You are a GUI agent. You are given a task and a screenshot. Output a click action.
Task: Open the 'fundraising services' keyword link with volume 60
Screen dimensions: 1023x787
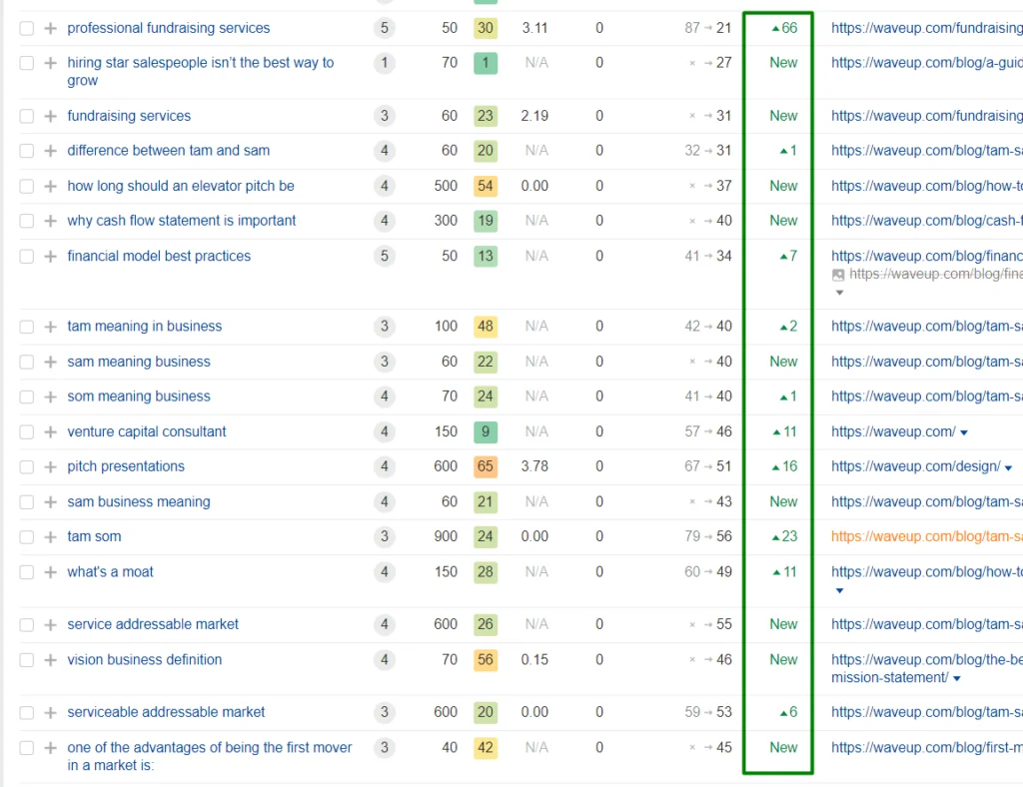[x=129, y=116]
